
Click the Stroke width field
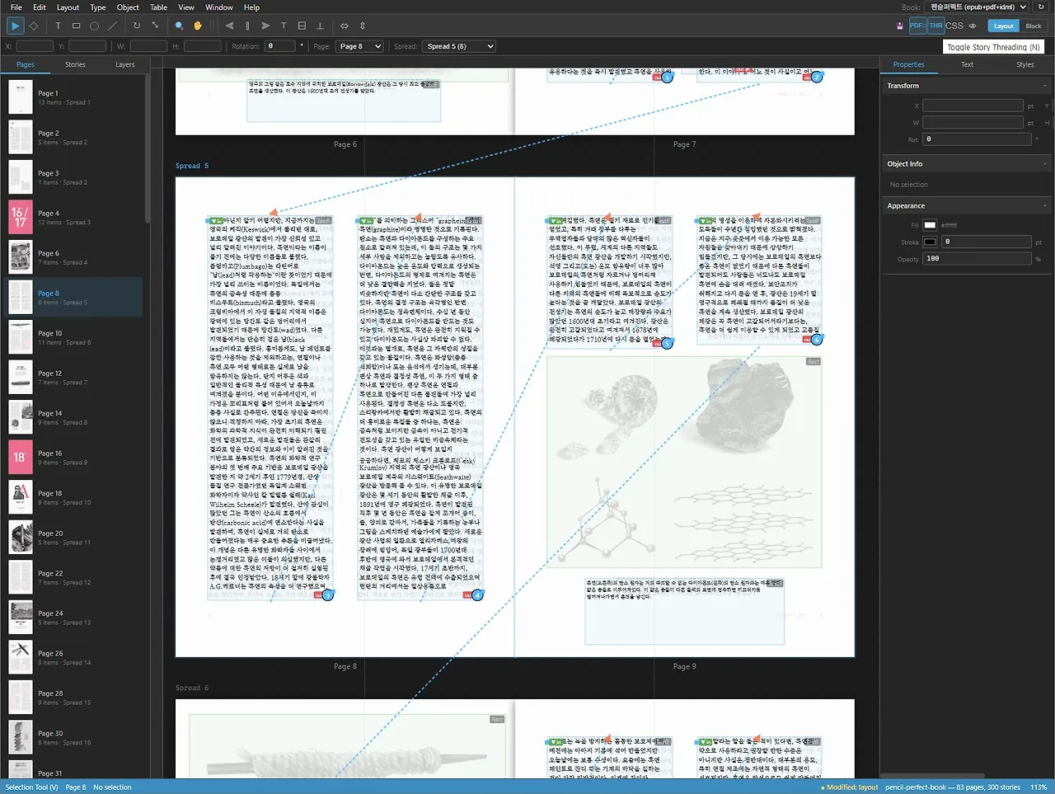[x=986, y=242]
